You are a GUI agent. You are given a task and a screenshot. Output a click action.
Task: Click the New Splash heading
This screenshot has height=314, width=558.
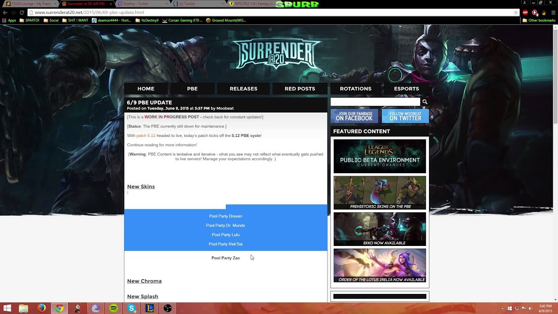point(143,297)
